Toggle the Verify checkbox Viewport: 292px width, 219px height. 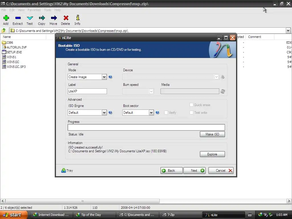point(166,112)
